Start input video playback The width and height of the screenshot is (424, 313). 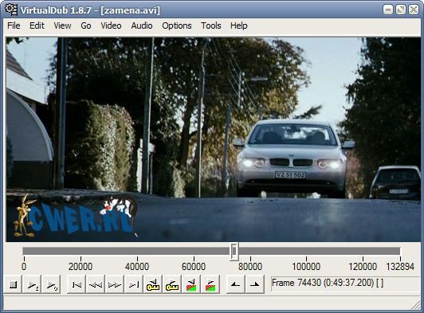coord(32,284)
